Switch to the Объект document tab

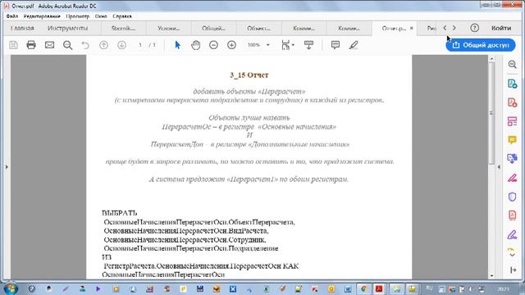(259, 29)
